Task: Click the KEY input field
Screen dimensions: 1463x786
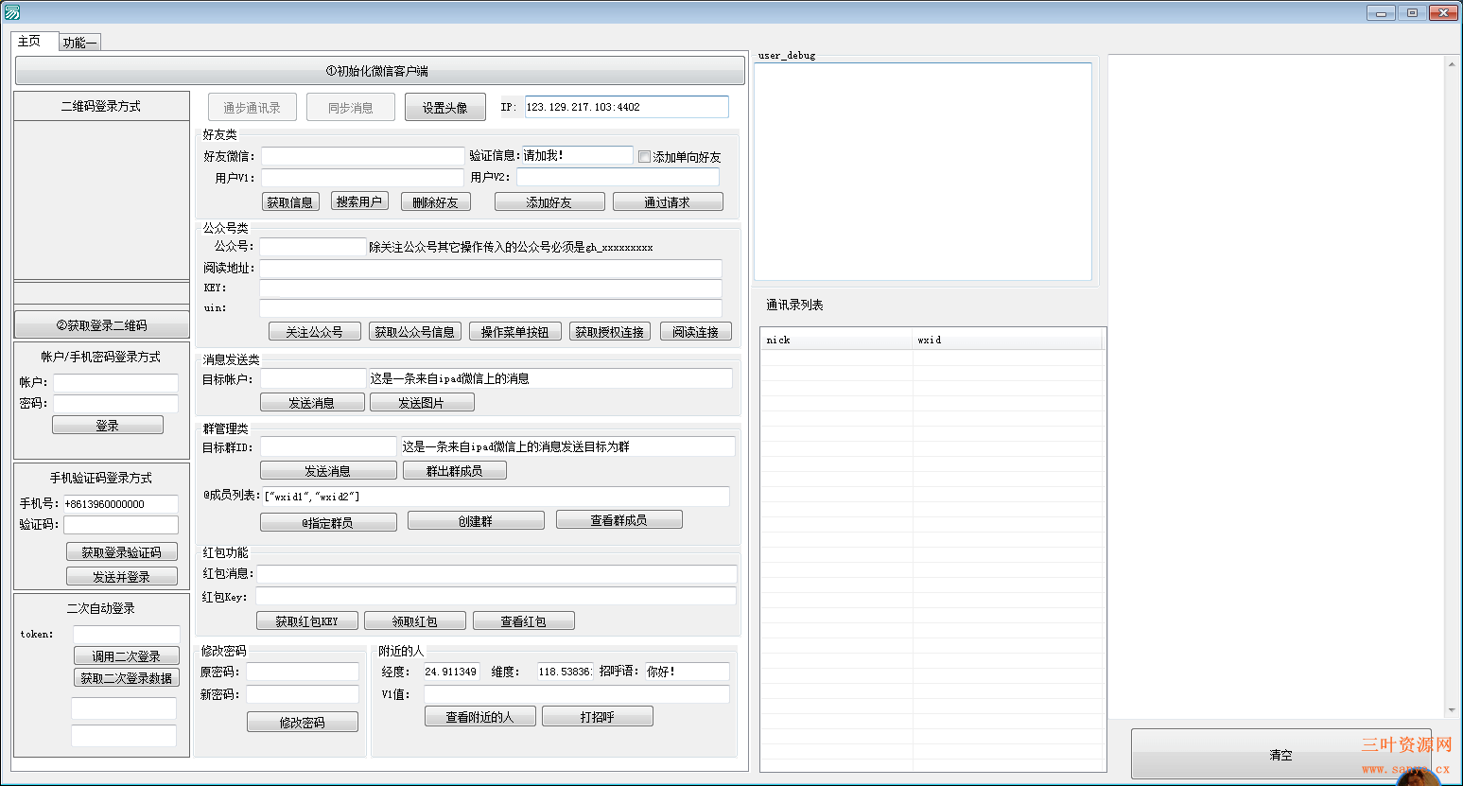Action: [490, 288]
